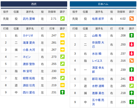Screen dimensions: 137x109
Task: Click 有原 航平's orange down-right condition icon
Action: 132,19
